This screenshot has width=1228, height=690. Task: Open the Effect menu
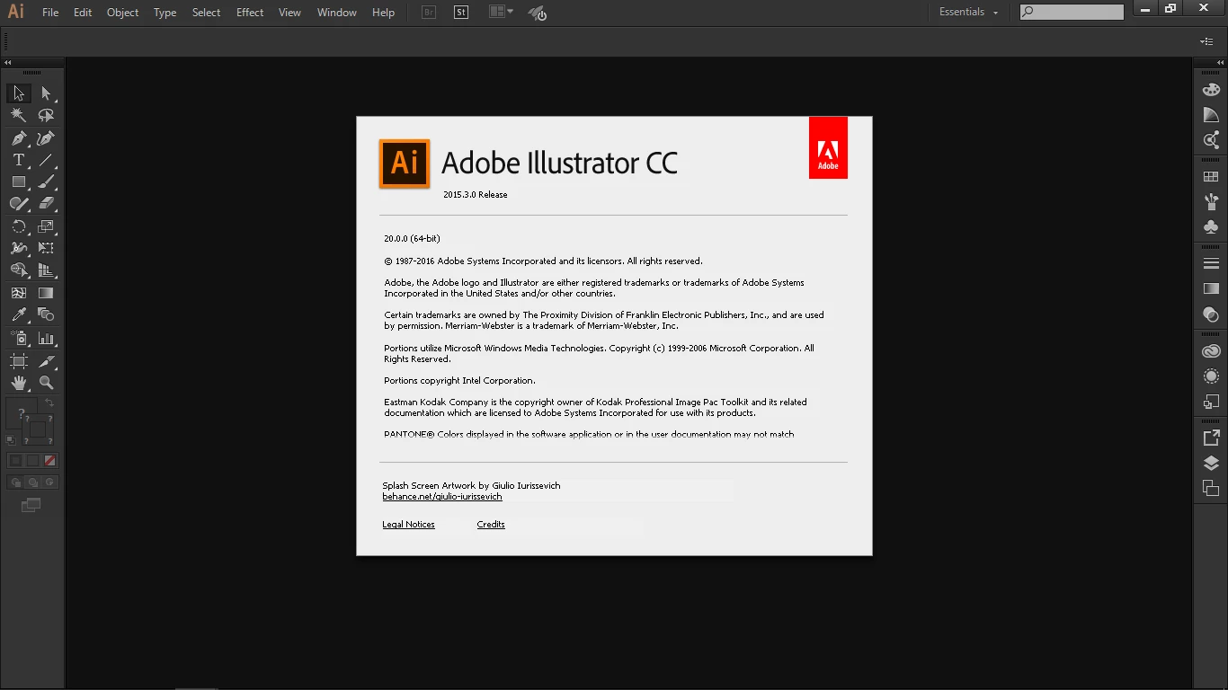point(250,13)
